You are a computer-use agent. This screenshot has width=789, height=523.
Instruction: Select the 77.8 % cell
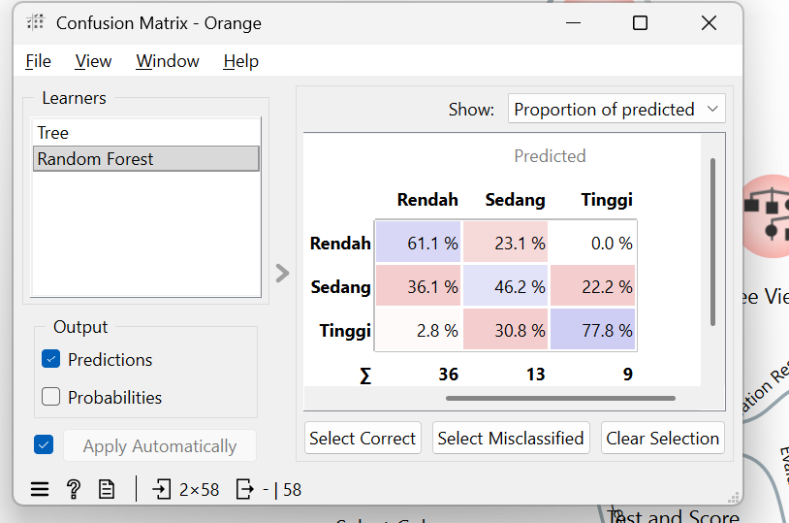coord(593,329)
